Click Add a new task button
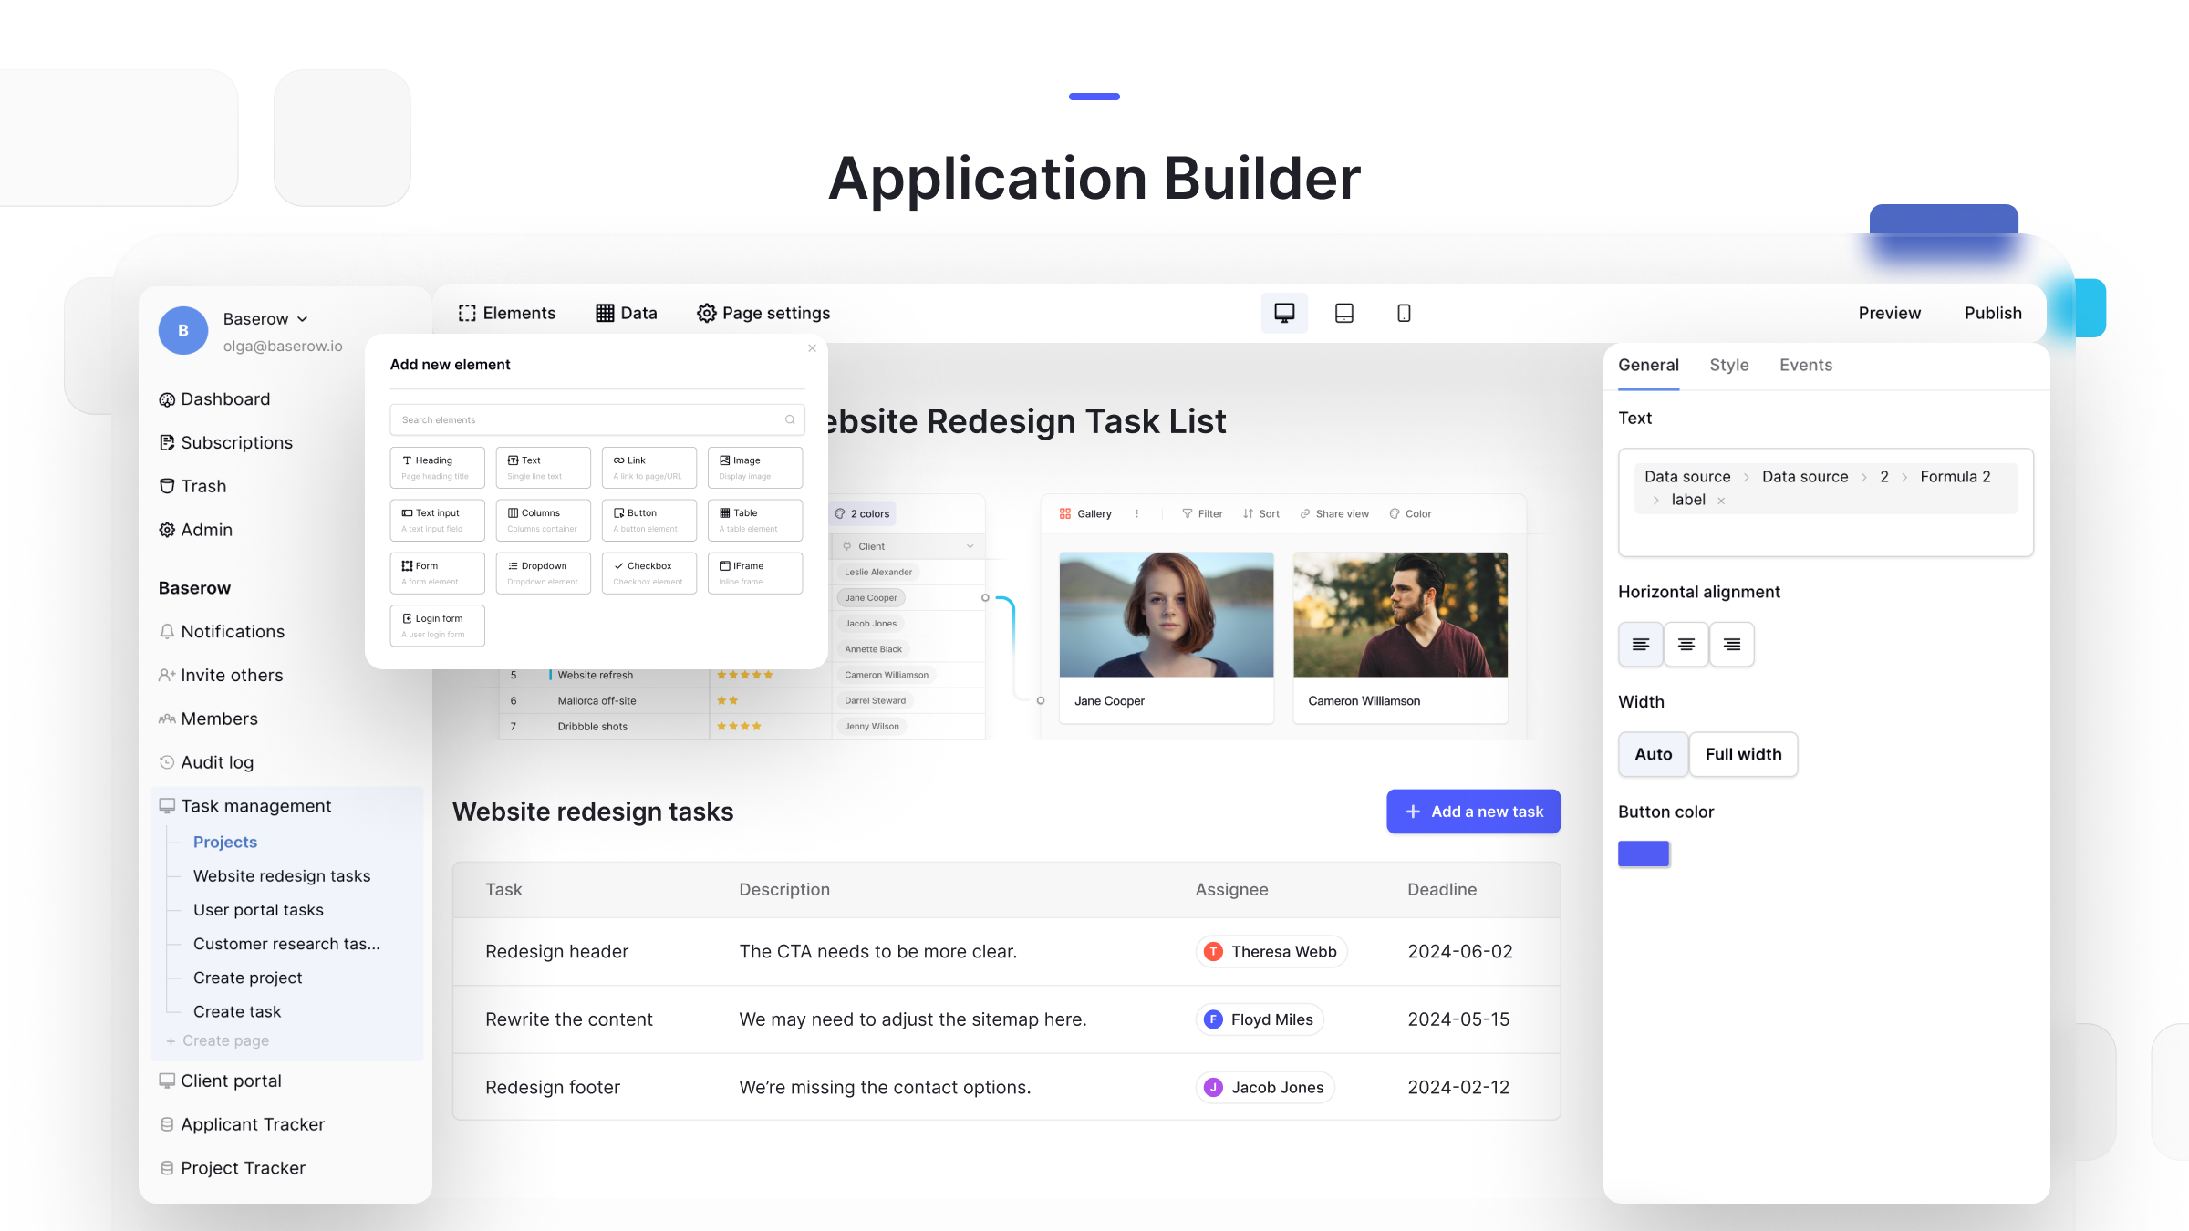 click(x=1473, y=810)
